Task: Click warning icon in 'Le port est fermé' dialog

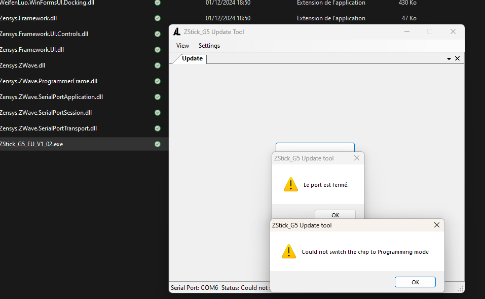Action: tap(291, 184)
